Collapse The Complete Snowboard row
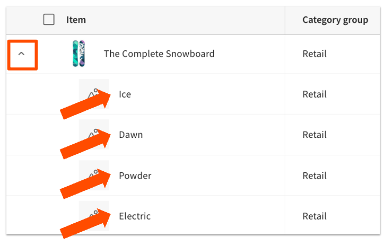 pyautogui.click(x=22, y=54)
